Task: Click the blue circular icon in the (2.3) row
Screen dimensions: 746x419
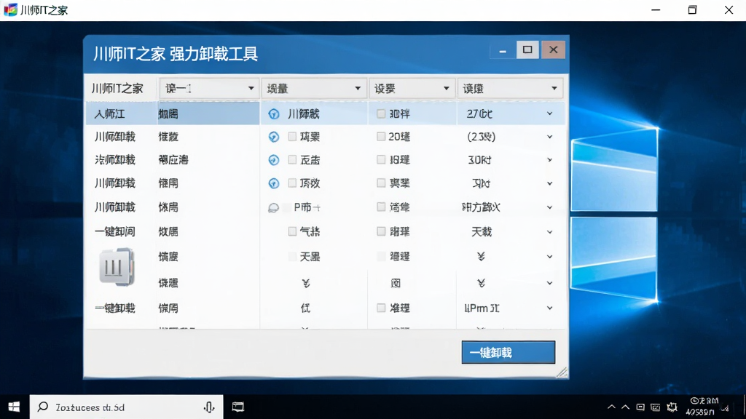Action: coord(274,137)
